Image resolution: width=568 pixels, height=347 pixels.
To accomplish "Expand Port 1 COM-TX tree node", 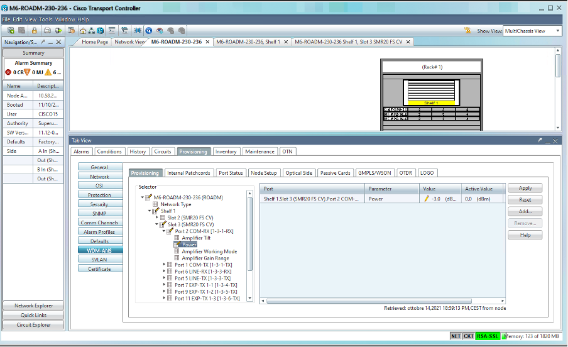I will [x=164, y=265].
